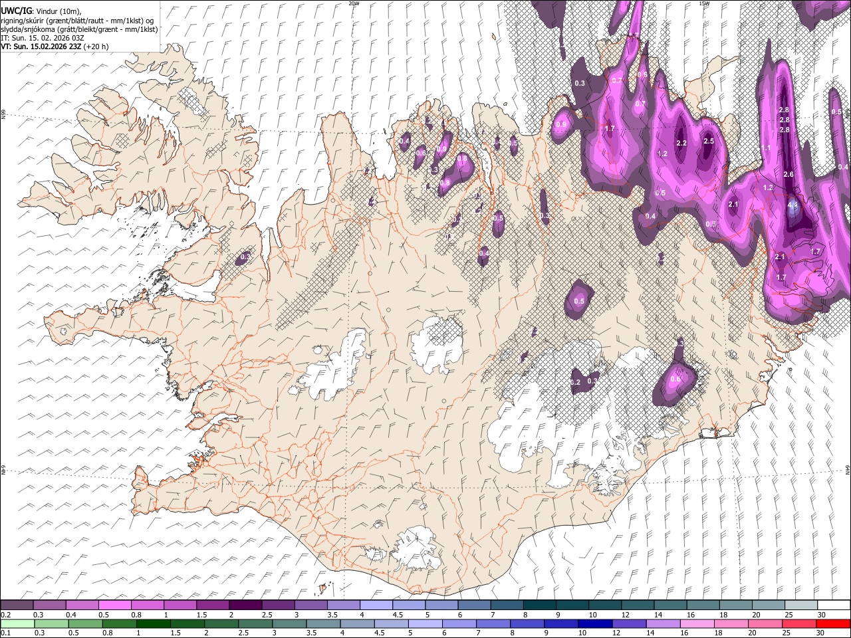The width and height of the screenshot is (851, 638).
Task: Click the 15W longitude label
Action: (x=704, y=3)
